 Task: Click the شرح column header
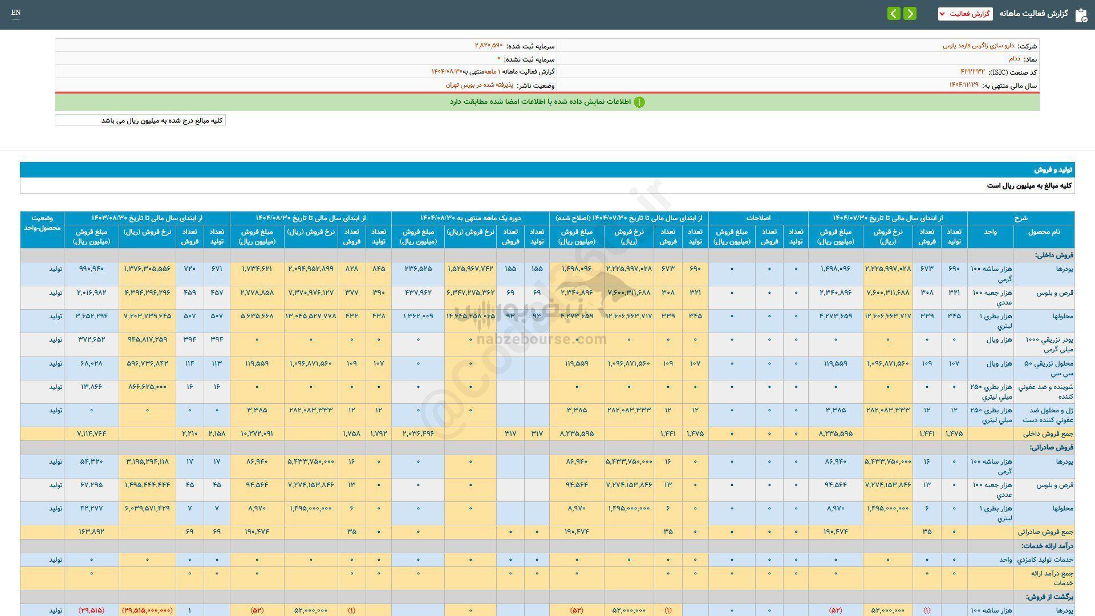tap(1020, 218)
